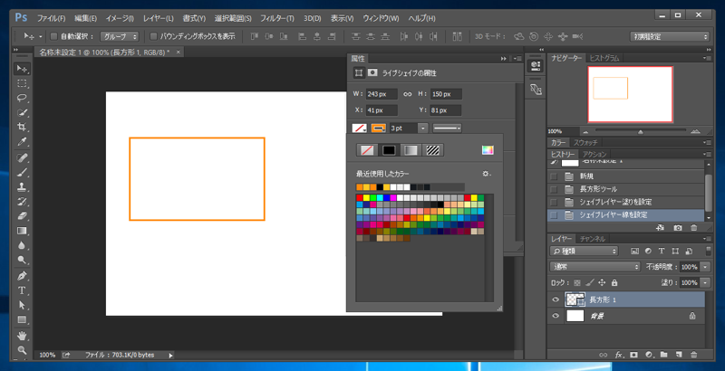Select the Gradient tool
The image size is (725, 371).
(x=22, y=231)
